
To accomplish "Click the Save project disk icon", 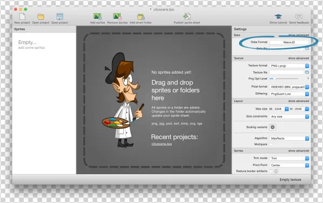I will tap(60, 17).
